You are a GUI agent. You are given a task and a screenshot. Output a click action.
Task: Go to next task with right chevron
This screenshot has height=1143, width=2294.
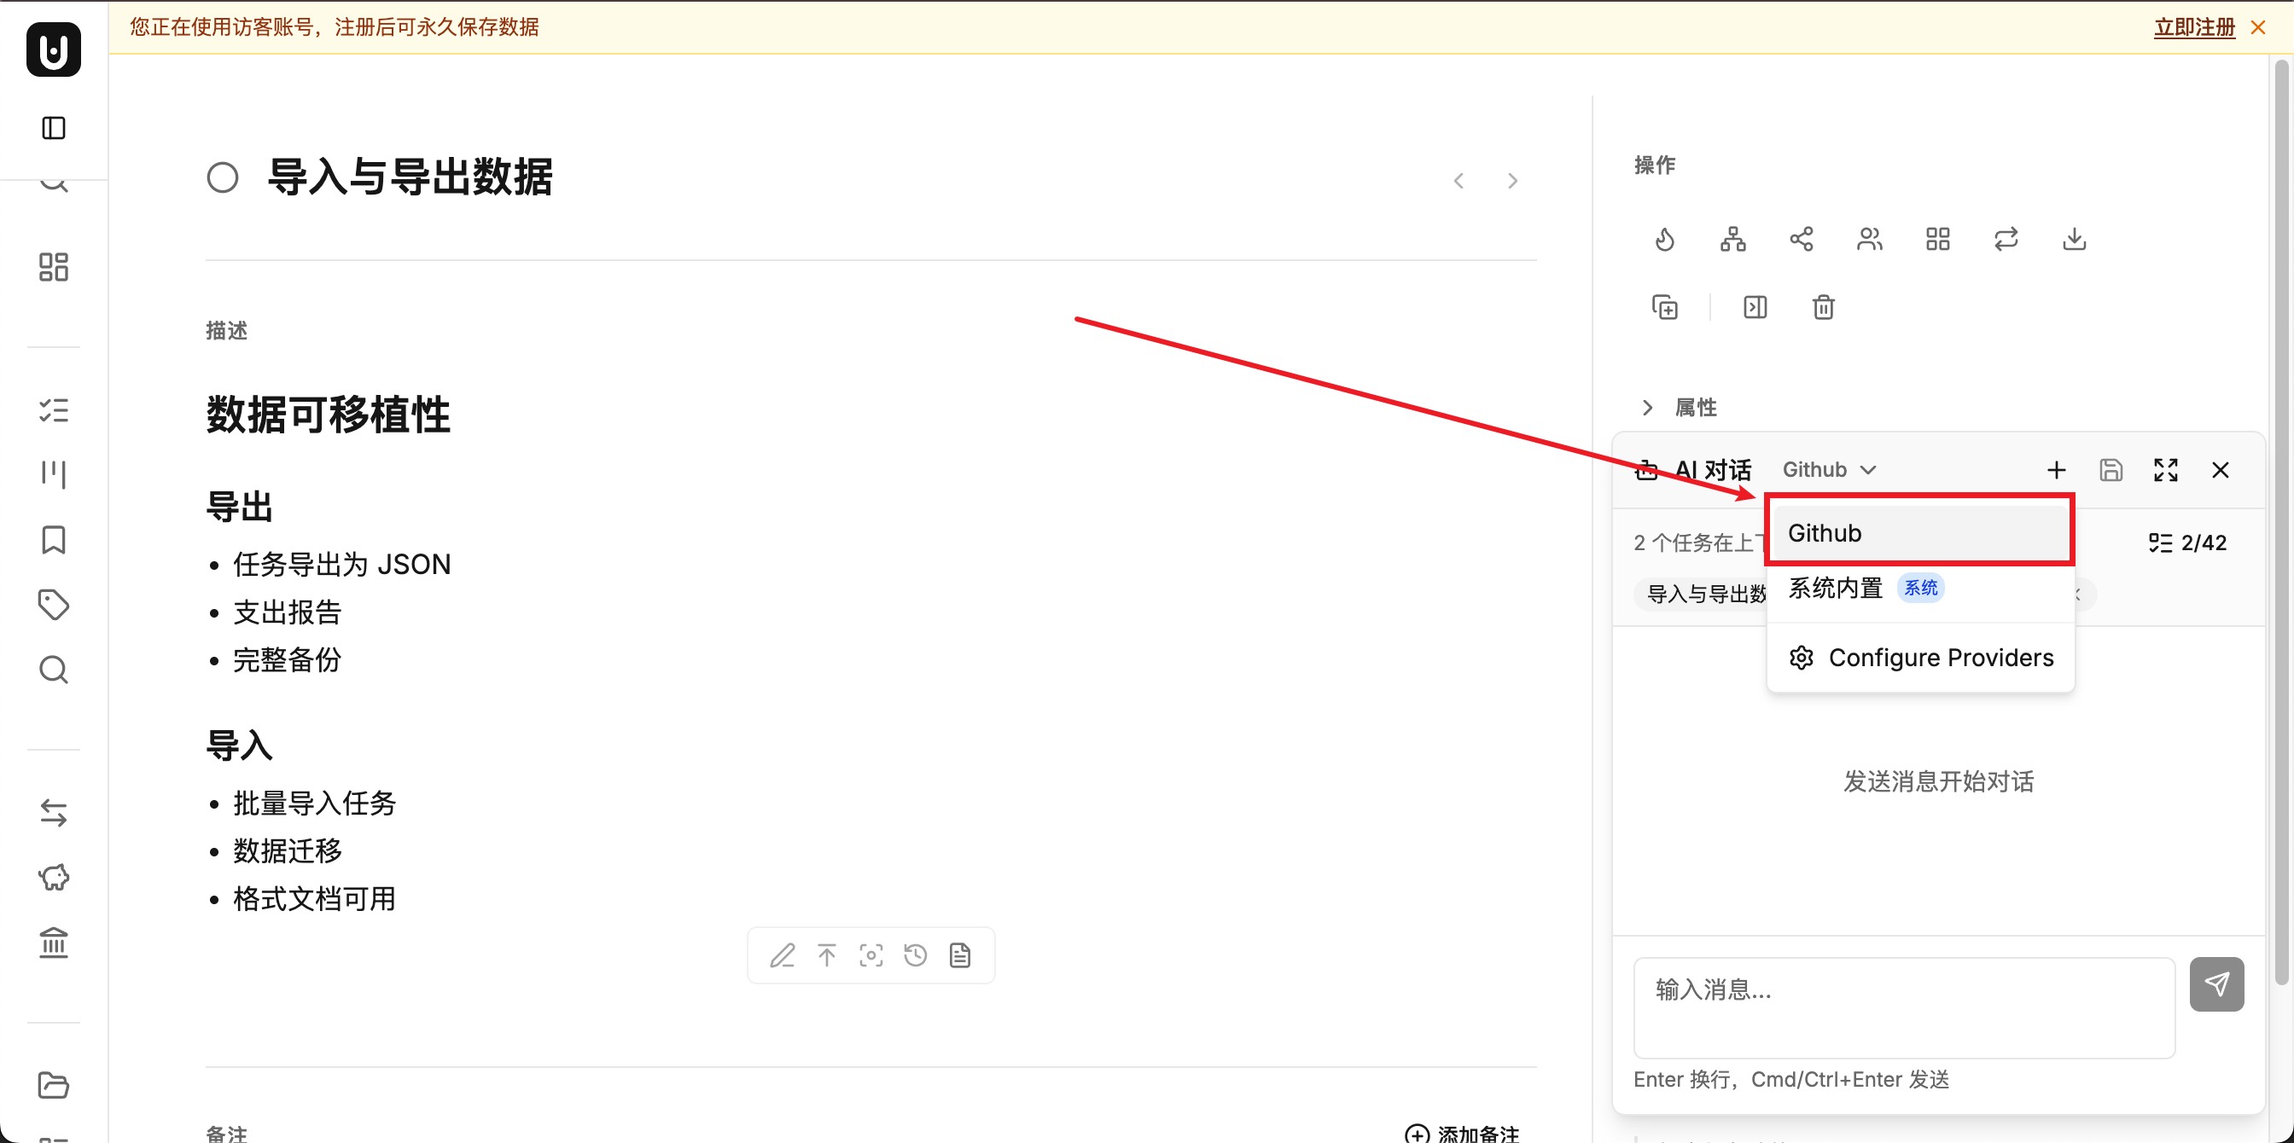click(1513, 181)
